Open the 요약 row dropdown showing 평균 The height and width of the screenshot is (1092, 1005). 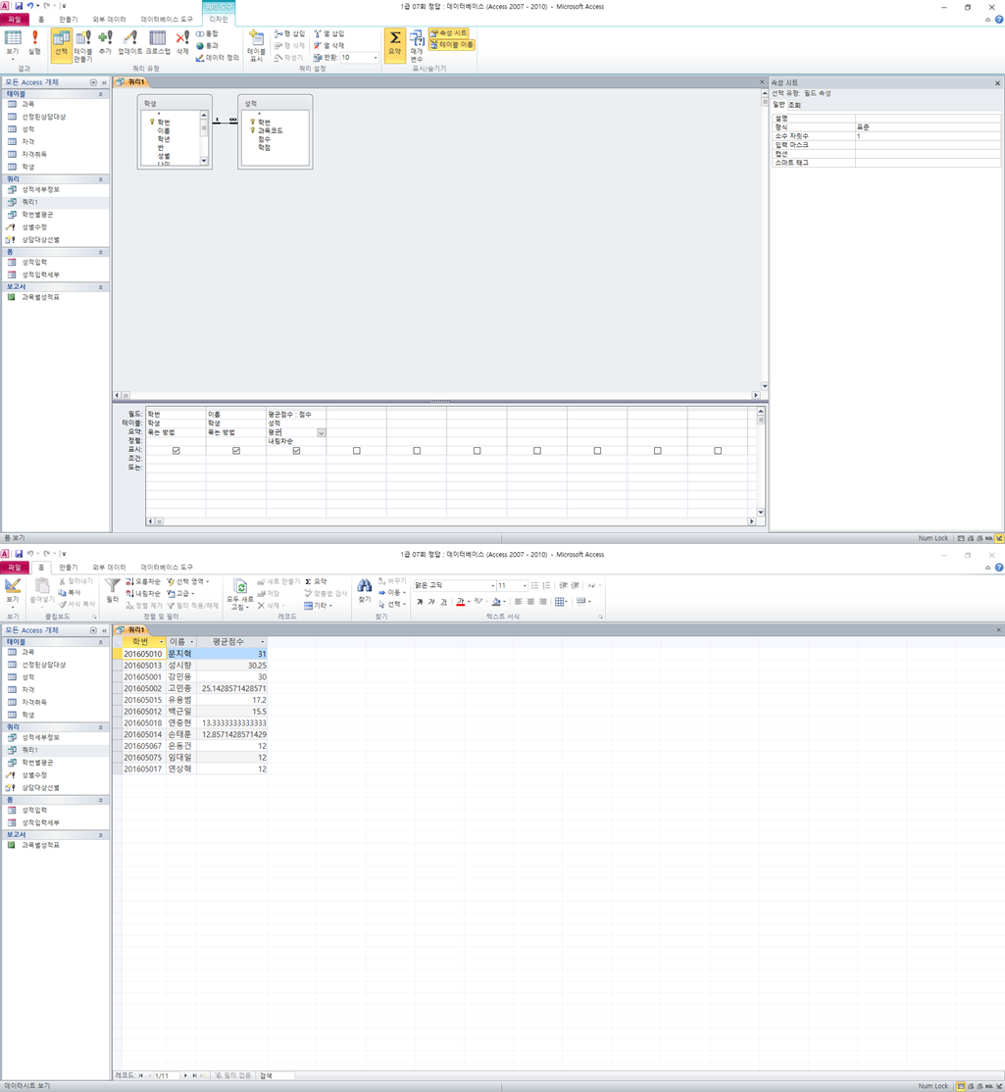(x=321, y=432)
